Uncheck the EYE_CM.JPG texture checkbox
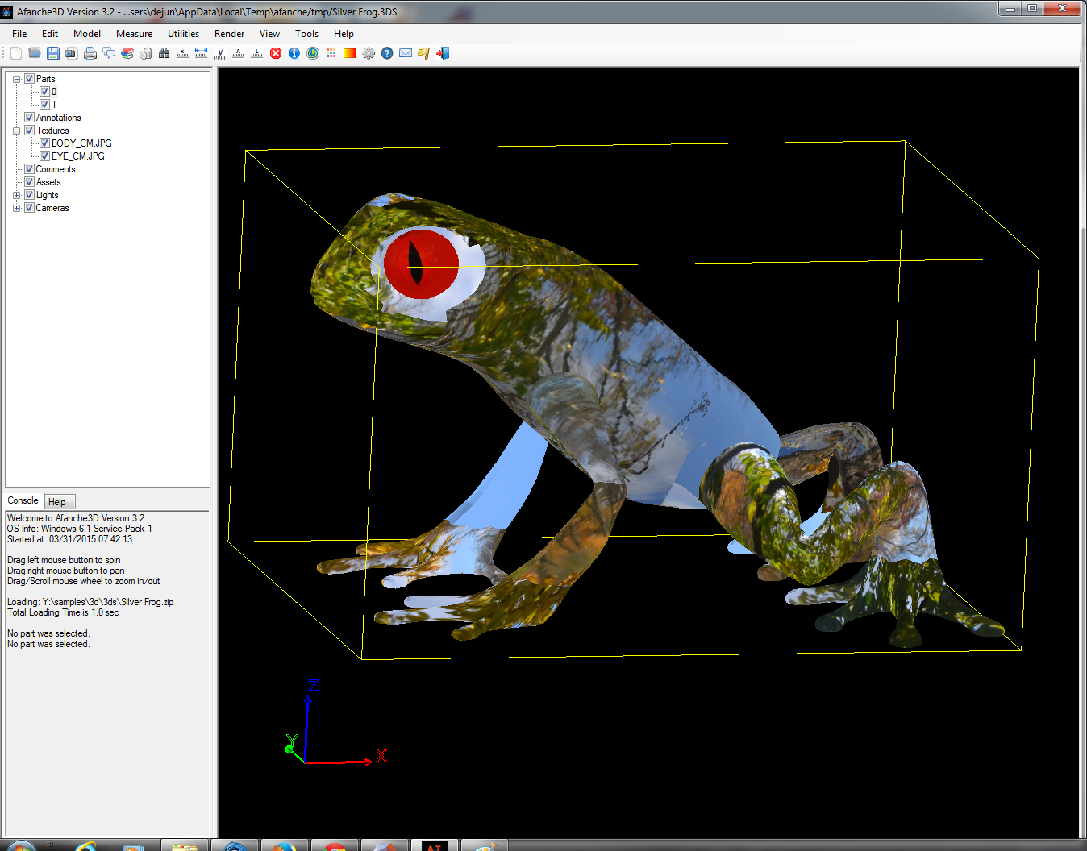Screen dimensions: 1087x851 coord(45,156)
